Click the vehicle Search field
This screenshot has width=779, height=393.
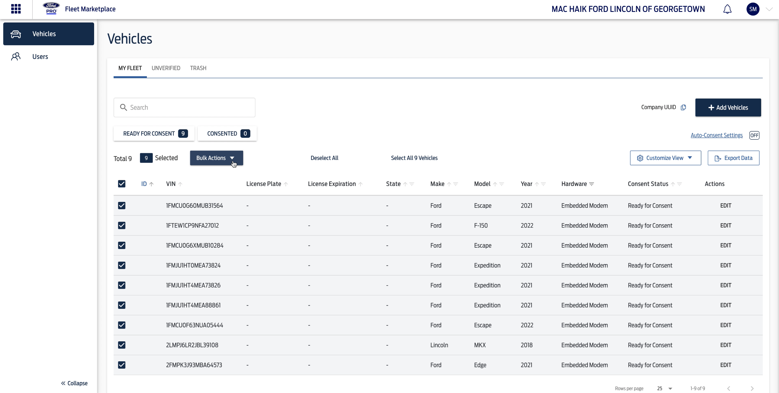pos(184,107)
